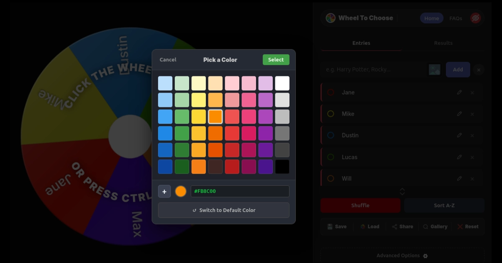Click the Save floppy disk icon

(330, 226)
